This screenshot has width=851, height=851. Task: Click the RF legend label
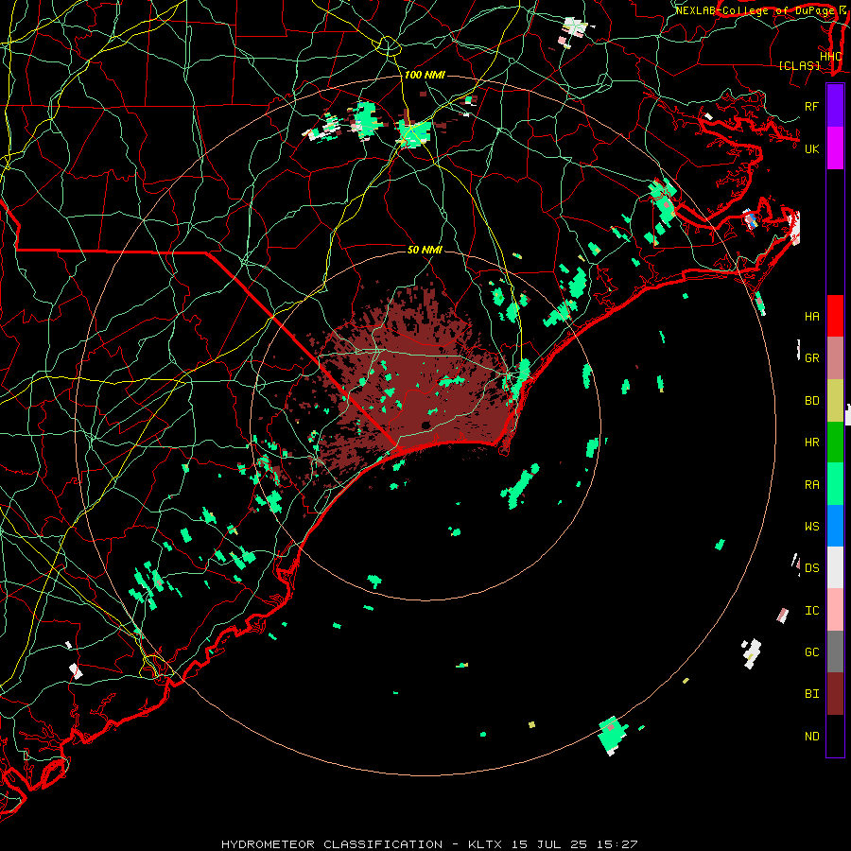812,106
